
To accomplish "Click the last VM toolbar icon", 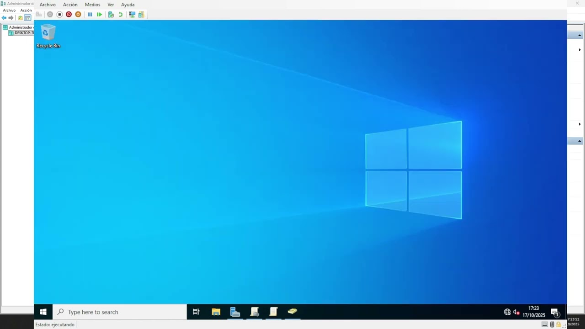I will coord(141,15).
